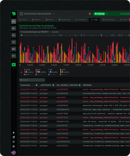Click the _HOSTNAME column header
The image size is (130, 156).
[45, 85]
